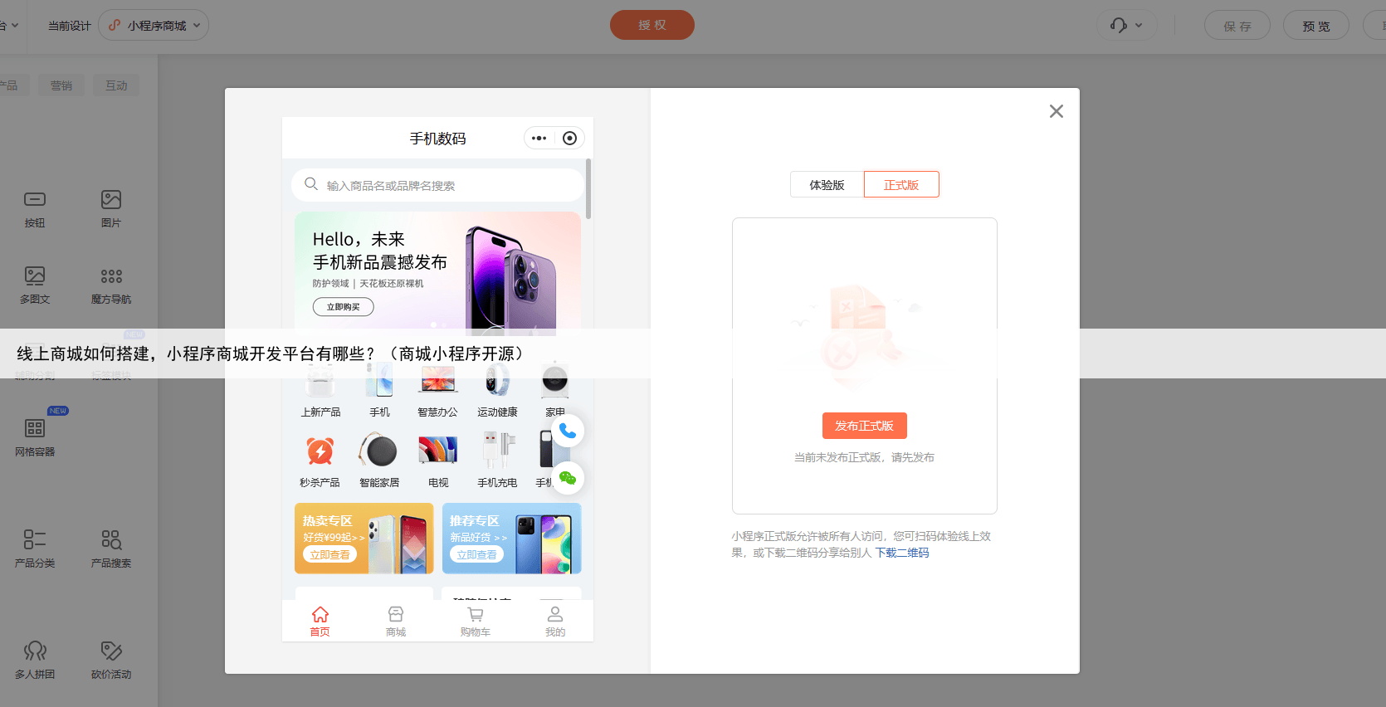Click the 秒杀产品 alarm clock icon

point(320,451)
